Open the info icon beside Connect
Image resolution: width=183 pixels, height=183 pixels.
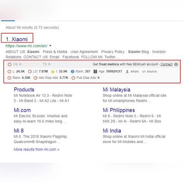pyautogui.click(x=176, y=64)
